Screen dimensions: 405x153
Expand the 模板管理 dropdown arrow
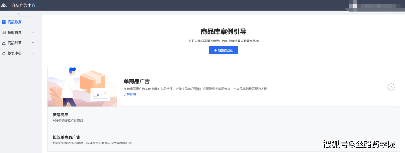click(33, 32)
